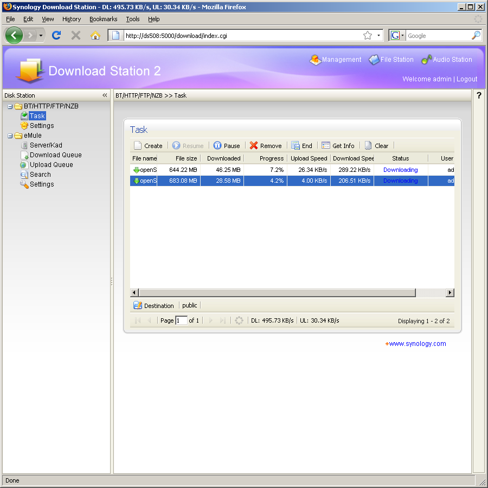The width and height of the screenshot is (488, 488).
Task: Go to previous page arrow in paging bar
Action: tap(149, 320)
